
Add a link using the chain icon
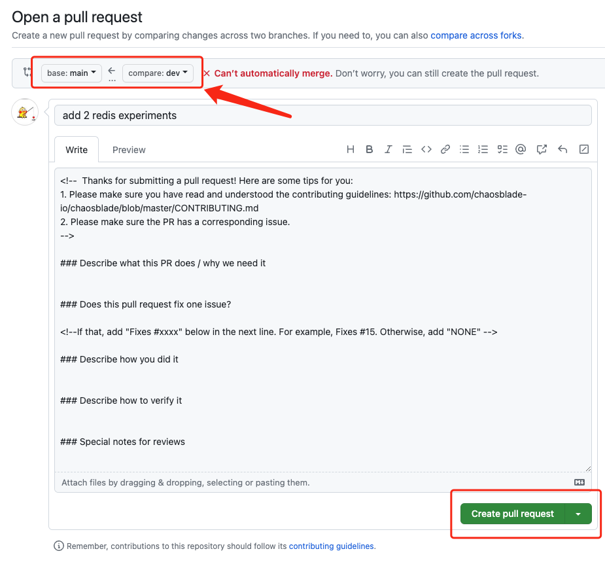pos(445,149)
